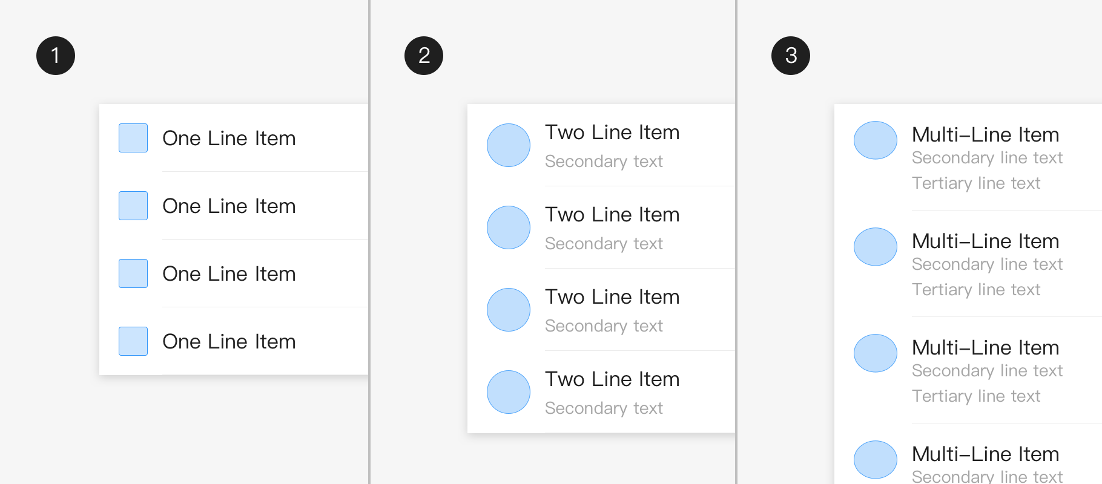The height and width of the screenshot is (484, 1102).
Task: Select the fourth Two Line Item circle avatar
Action: coord(509,392)
